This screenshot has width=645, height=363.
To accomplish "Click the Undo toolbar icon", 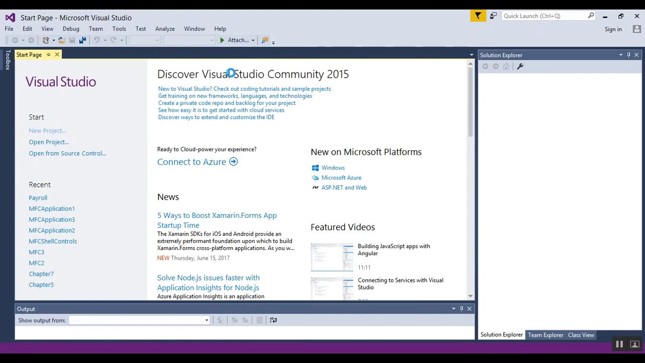I will (97, 40).
